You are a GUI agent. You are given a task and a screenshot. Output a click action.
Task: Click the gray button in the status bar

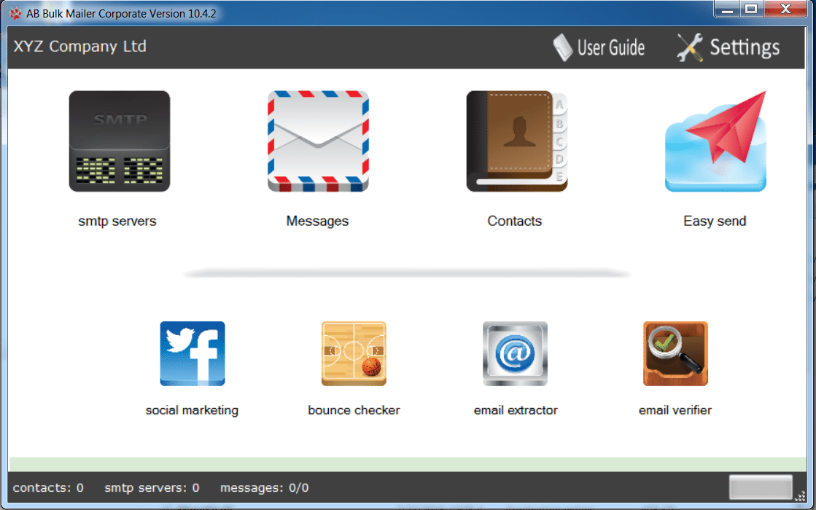(x=761, y=487)
